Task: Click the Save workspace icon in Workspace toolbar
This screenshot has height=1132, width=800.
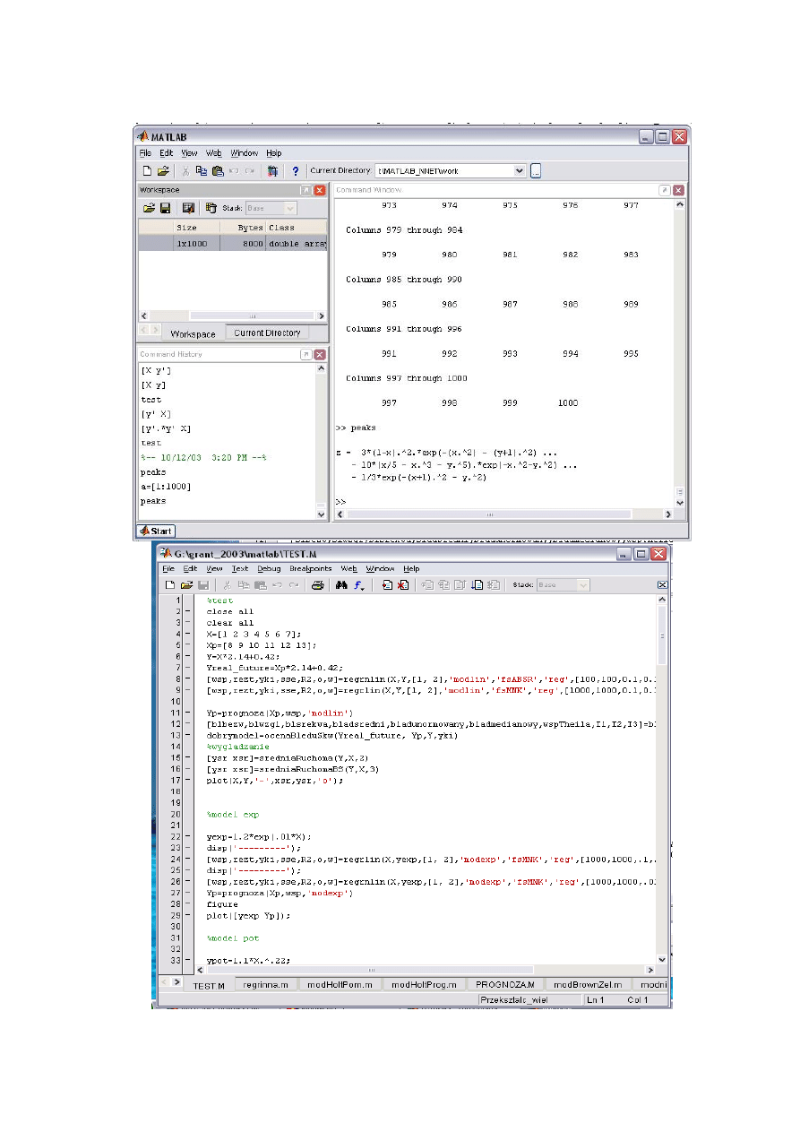Action: pos(165,208)
